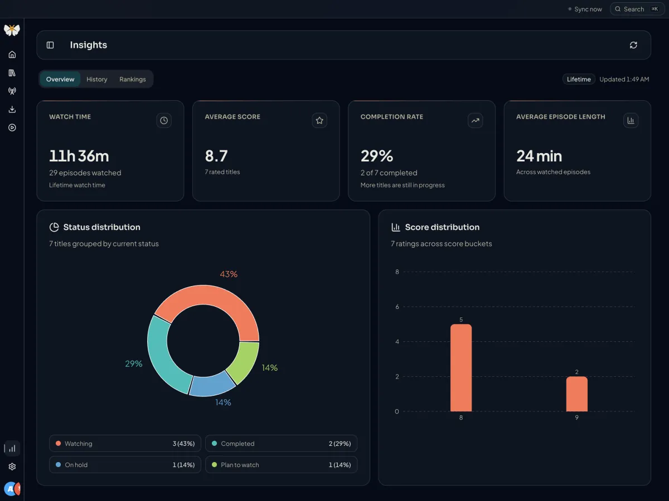This screenshot has height=501, width=669.
Task: Open the Library books icon in sidebar
Action: pyautogui.click(x=12, y=73)
